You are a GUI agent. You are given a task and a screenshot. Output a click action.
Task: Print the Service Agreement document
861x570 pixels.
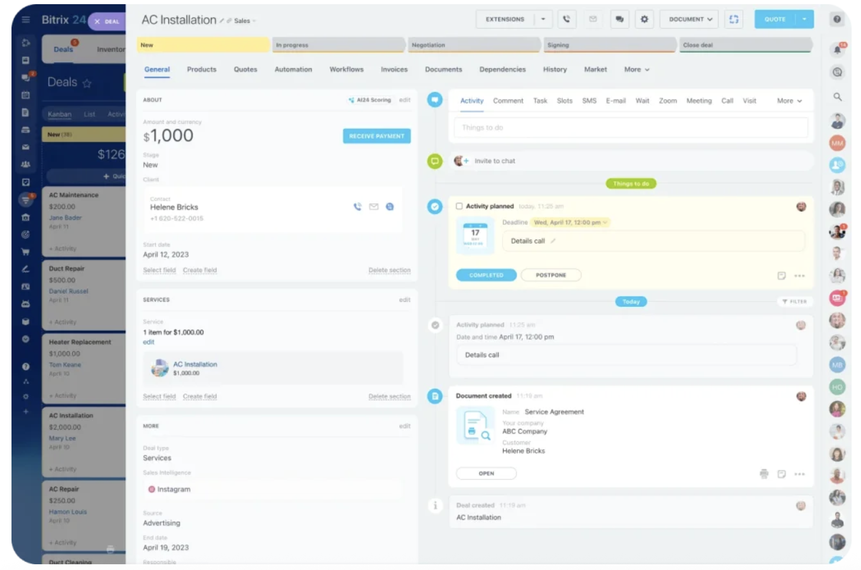(x=764, y=474)
